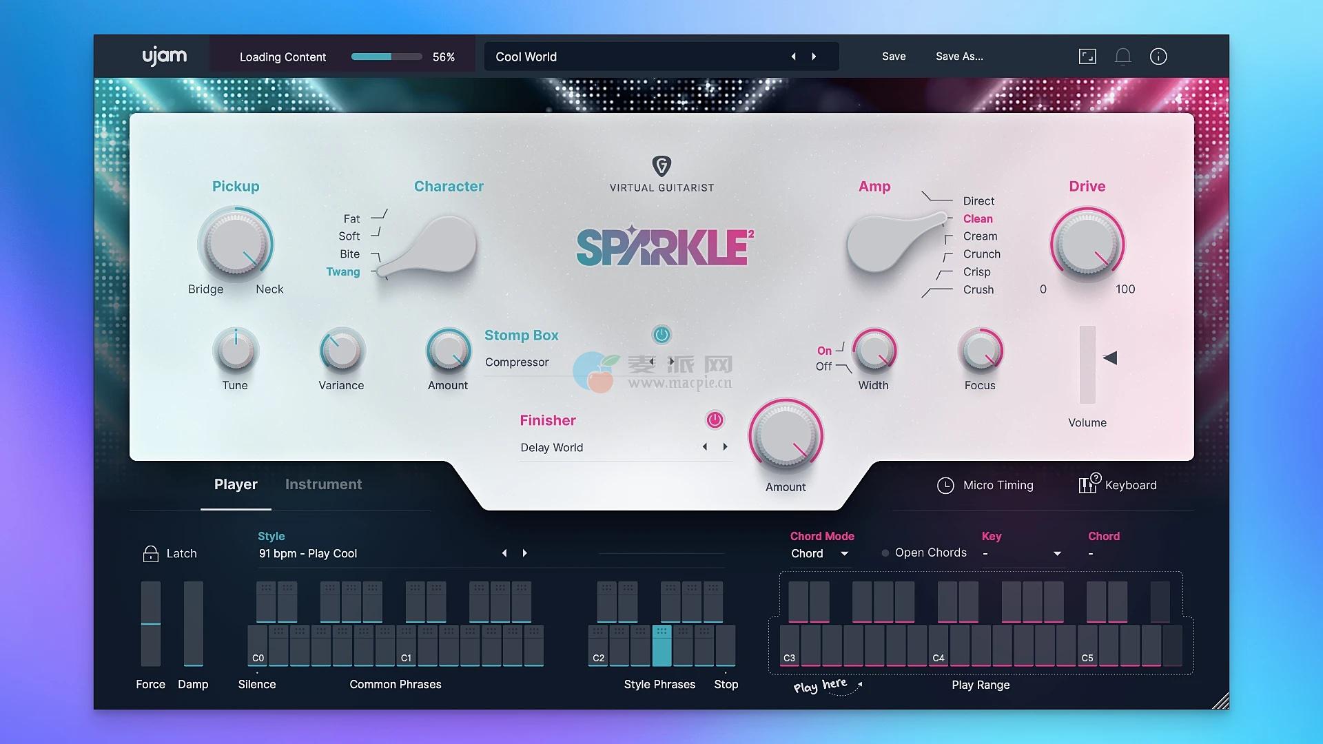Switch to the Instrument tab
This screenshot has height=744, width=1323.
tap(323, 484)
